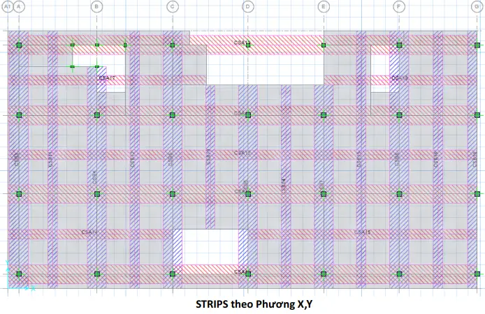
Task: Select grid bubble D
Action: [248, 6]
